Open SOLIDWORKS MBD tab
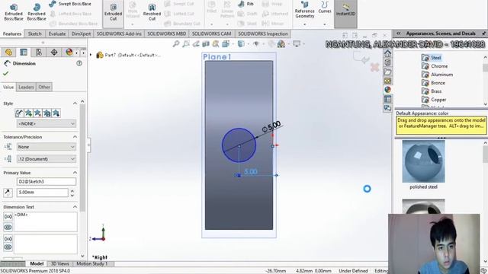This screenshot has width=488, height=274. click(166, 33)
